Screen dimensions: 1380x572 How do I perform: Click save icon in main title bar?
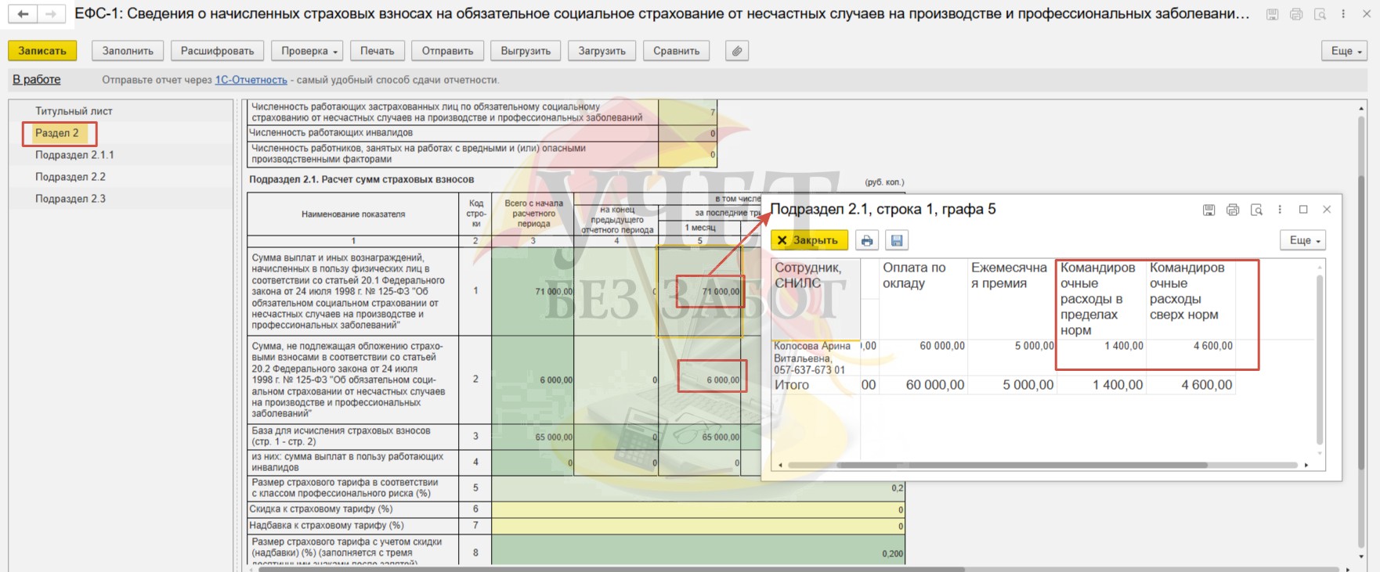point(1273,14)
